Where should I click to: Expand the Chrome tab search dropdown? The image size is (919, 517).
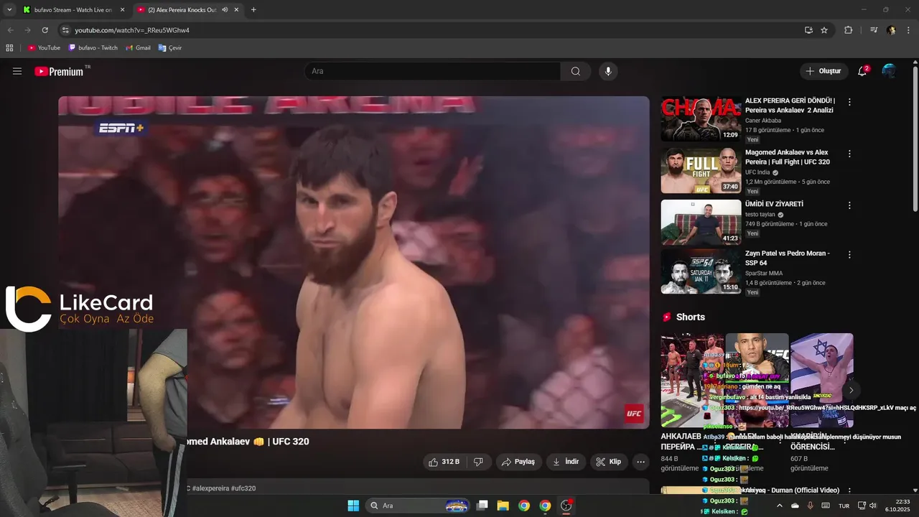coord(9,10)
